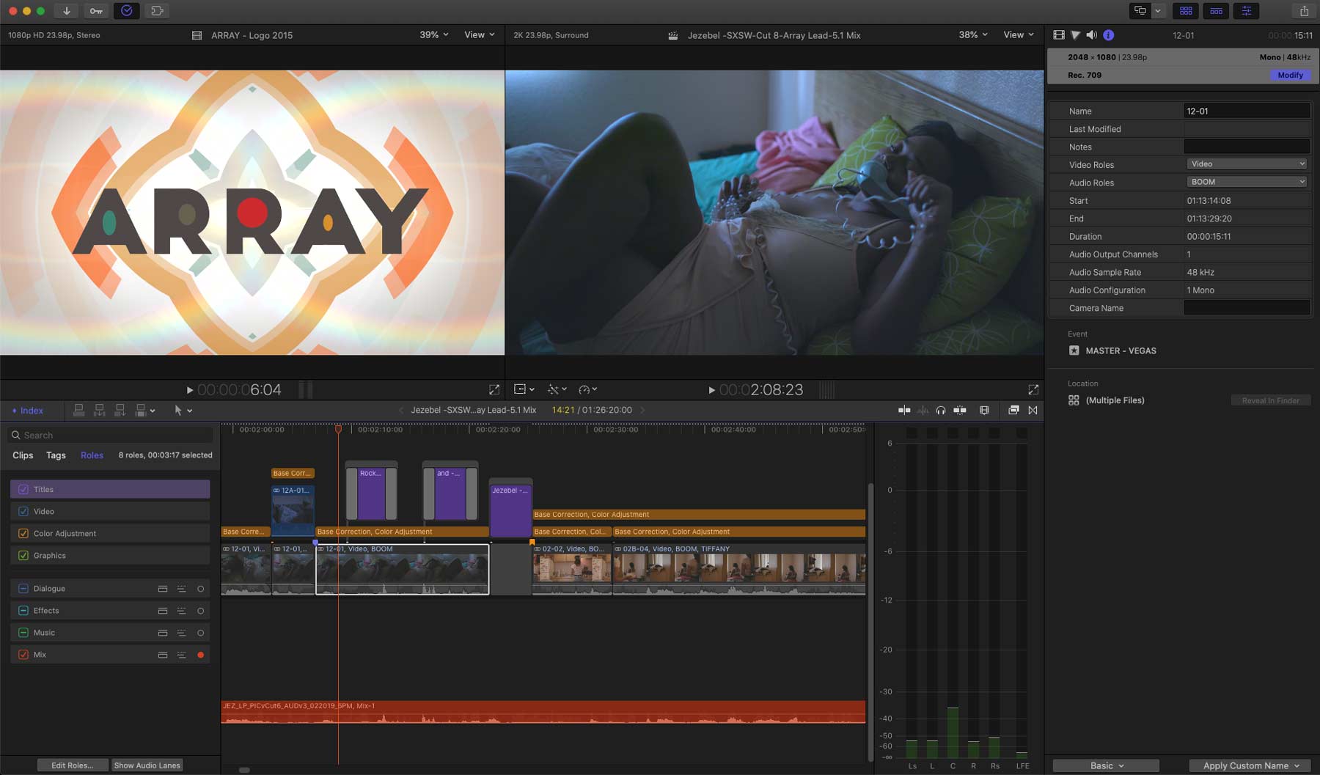Select the Roles tab in Index
This screenshot has height=775, width=1320.
tap(92, 455)
